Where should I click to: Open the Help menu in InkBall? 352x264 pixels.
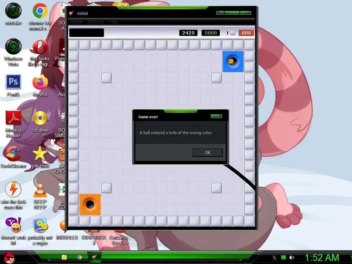[113, 22]
